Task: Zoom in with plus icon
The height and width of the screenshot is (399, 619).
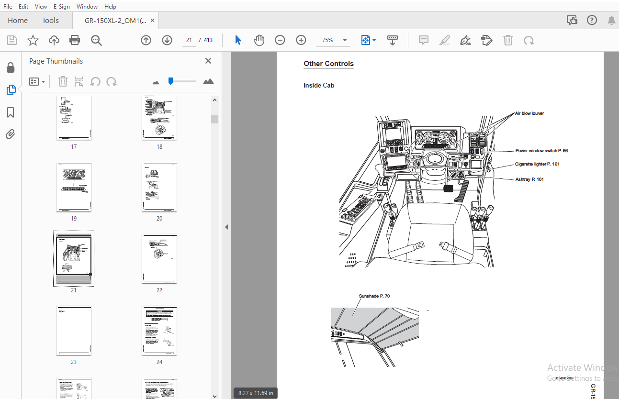Action: click(x=301, y=40)
